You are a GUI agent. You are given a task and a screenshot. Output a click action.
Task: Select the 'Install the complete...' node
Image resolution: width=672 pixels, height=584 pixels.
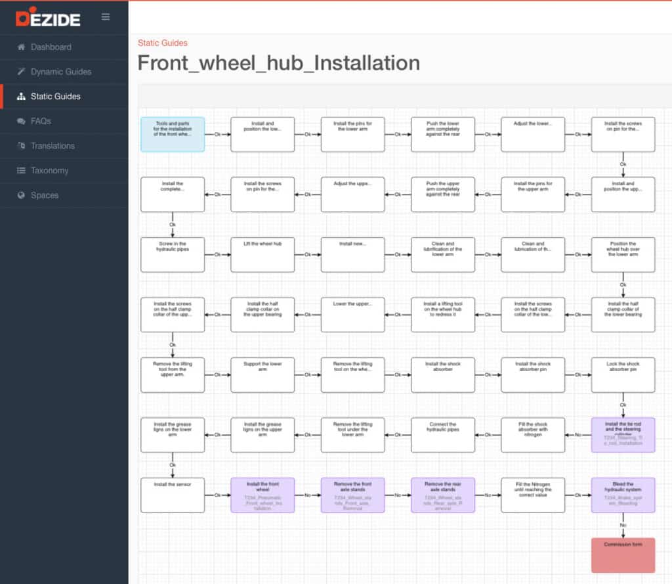(x=173, y=194)
